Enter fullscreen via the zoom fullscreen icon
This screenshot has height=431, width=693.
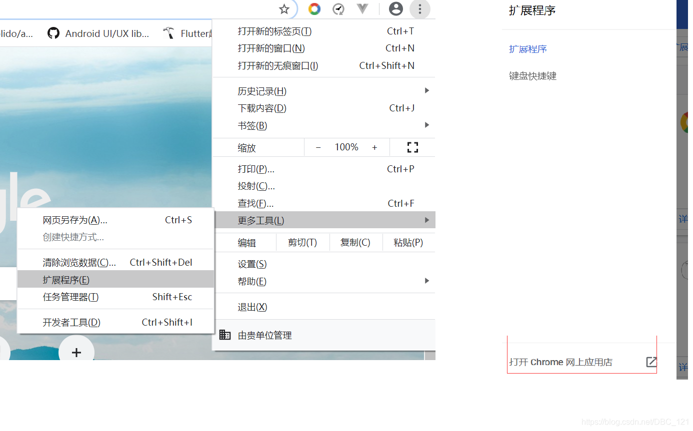412,147
